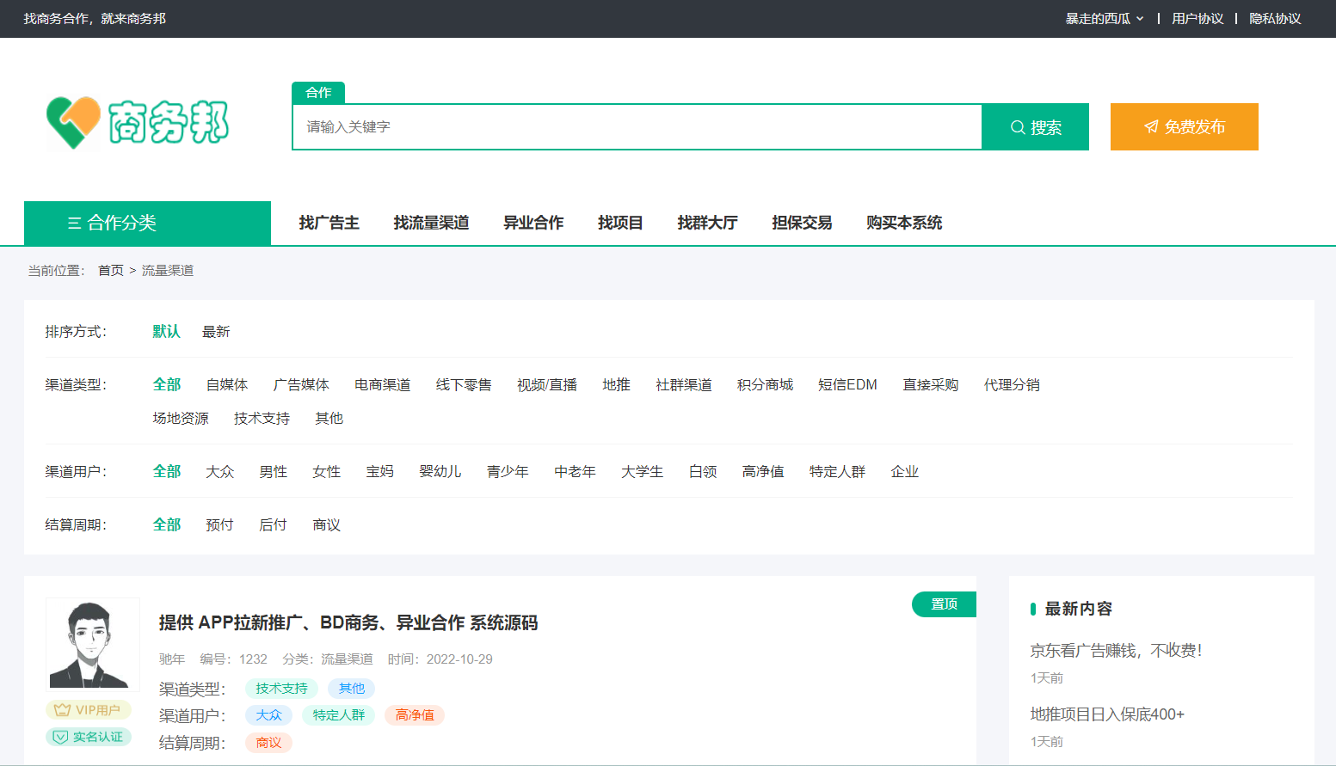Select 自媒体 channel type filter
Viewport: 1336px width, 766px height.
tap(227, 384)
